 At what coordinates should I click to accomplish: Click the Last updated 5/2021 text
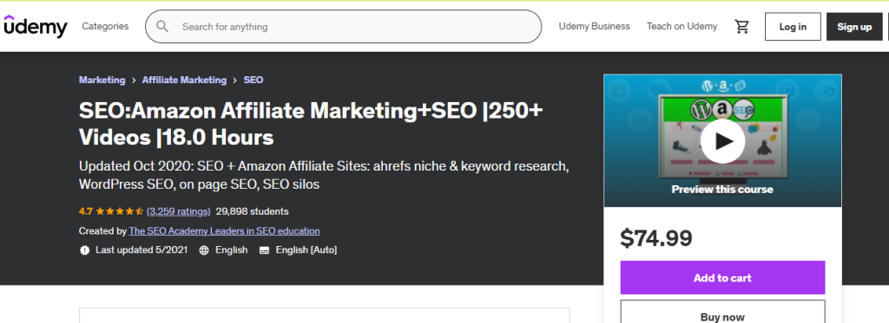[142, 249]
